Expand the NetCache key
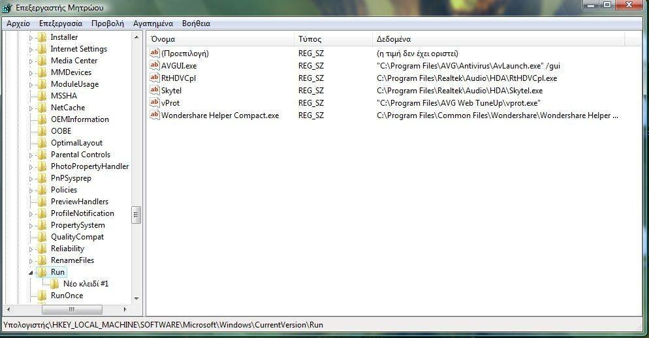Viewport: 649px width, 338px height. coord(31,108)
